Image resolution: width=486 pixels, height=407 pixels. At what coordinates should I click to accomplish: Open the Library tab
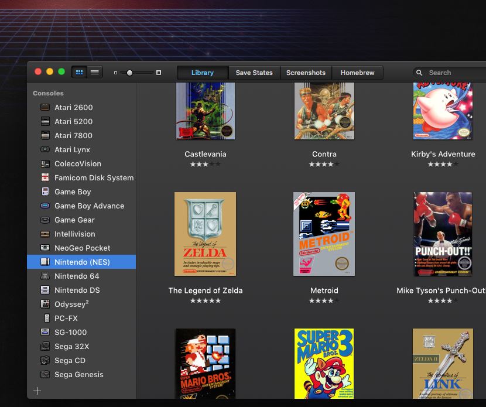(x=203, y=73)
